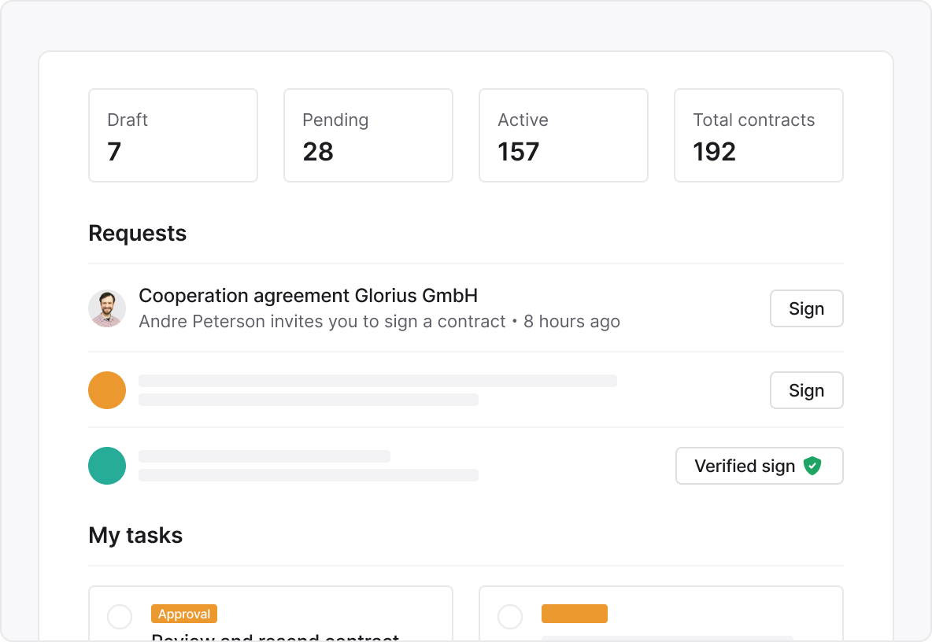Viewport: 932px width, 642px height.
Task: Click the green verified shield icon
Action: (x=812, y=466)
